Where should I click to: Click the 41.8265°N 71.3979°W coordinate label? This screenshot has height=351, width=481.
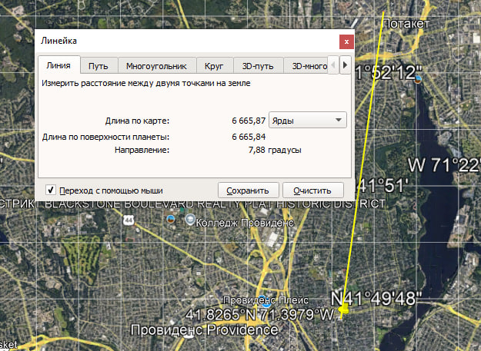(259, 315)
